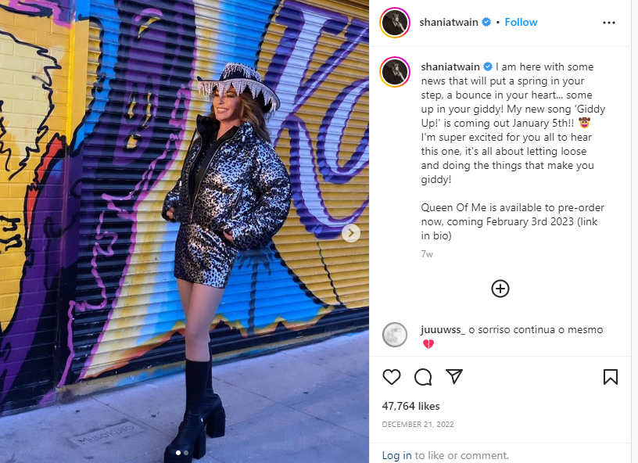
Task: Click the caption author avatar
Action: click(x=395, y=72)
